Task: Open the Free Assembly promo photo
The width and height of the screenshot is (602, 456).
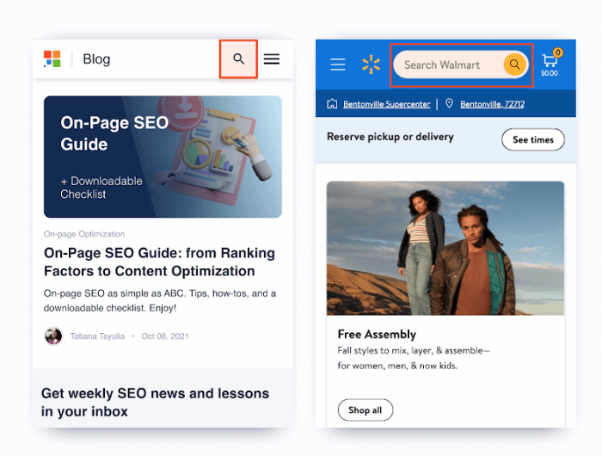Action: pyautogui.click(x=445, y=248)
